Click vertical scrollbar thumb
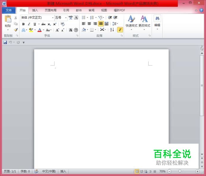This screenshot has height=176, width=206. coord(202,85)
